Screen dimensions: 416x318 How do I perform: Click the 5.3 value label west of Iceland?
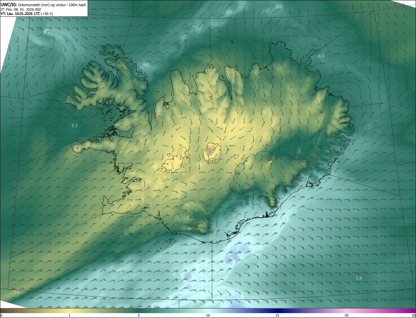pyautogui.click(x=74, y=126)
